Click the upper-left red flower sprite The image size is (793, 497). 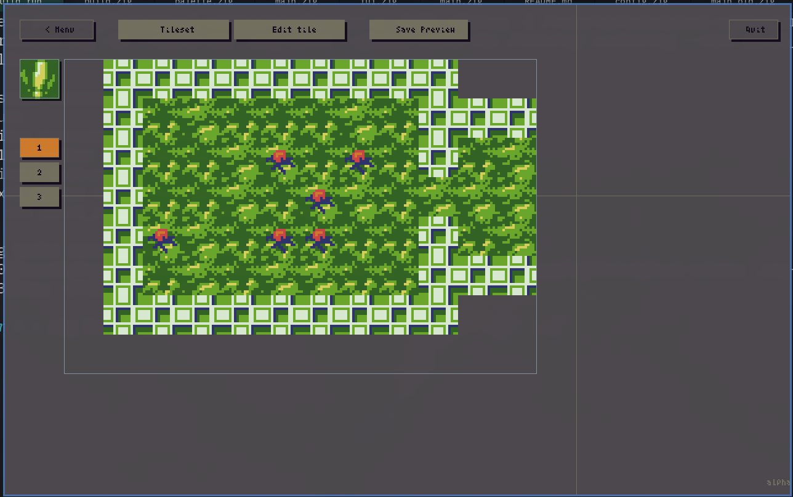[280, 160]
